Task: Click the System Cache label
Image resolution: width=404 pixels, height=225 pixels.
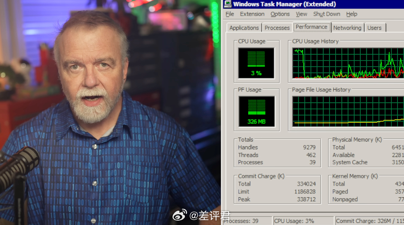Action: (350, 162)
